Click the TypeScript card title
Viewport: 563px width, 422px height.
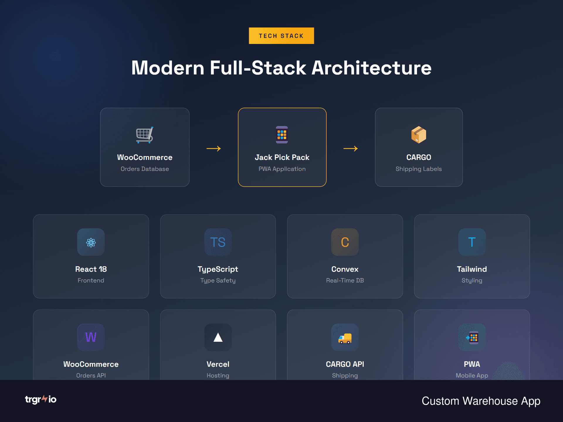pyautogui.click(x=218, y=269)
